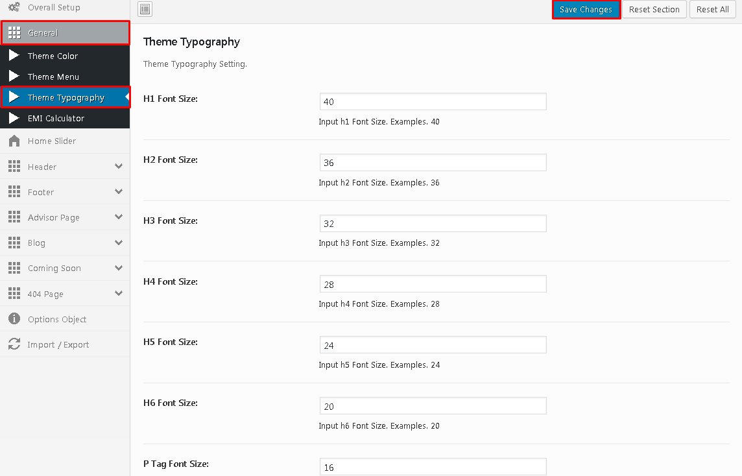Expand the Advisor Page chevron
The image size is (742, 476).
(x=119, y=217)
